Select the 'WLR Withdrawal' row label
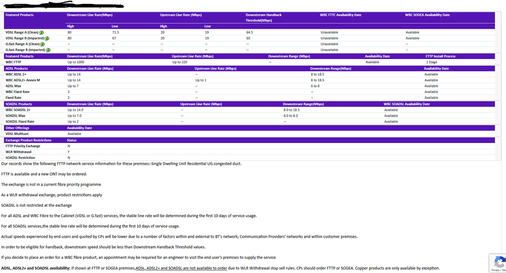The height and width of the screenshot is (273, 506). [18, 152]
